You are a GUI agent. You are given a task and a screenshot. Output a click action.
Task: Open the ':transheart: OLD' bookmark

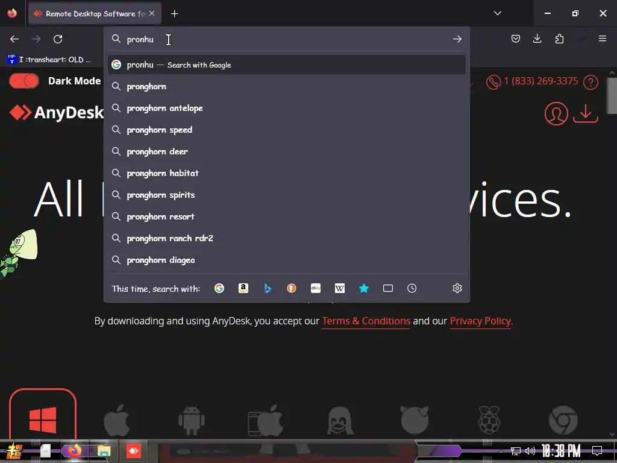coord(49,60)
